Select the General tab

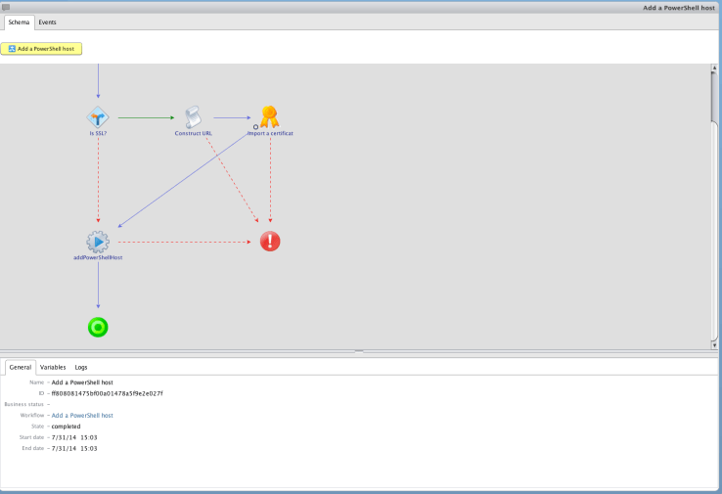click(21, 367)
